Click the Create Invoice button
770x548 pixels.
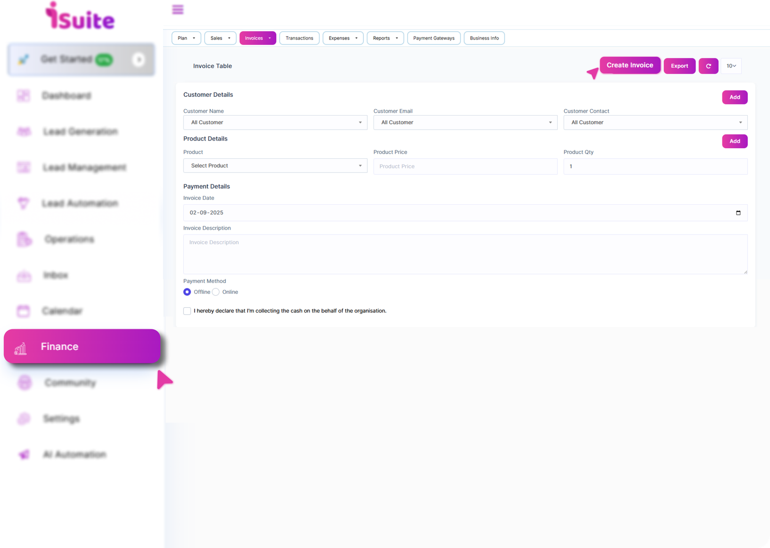point(629,65)
